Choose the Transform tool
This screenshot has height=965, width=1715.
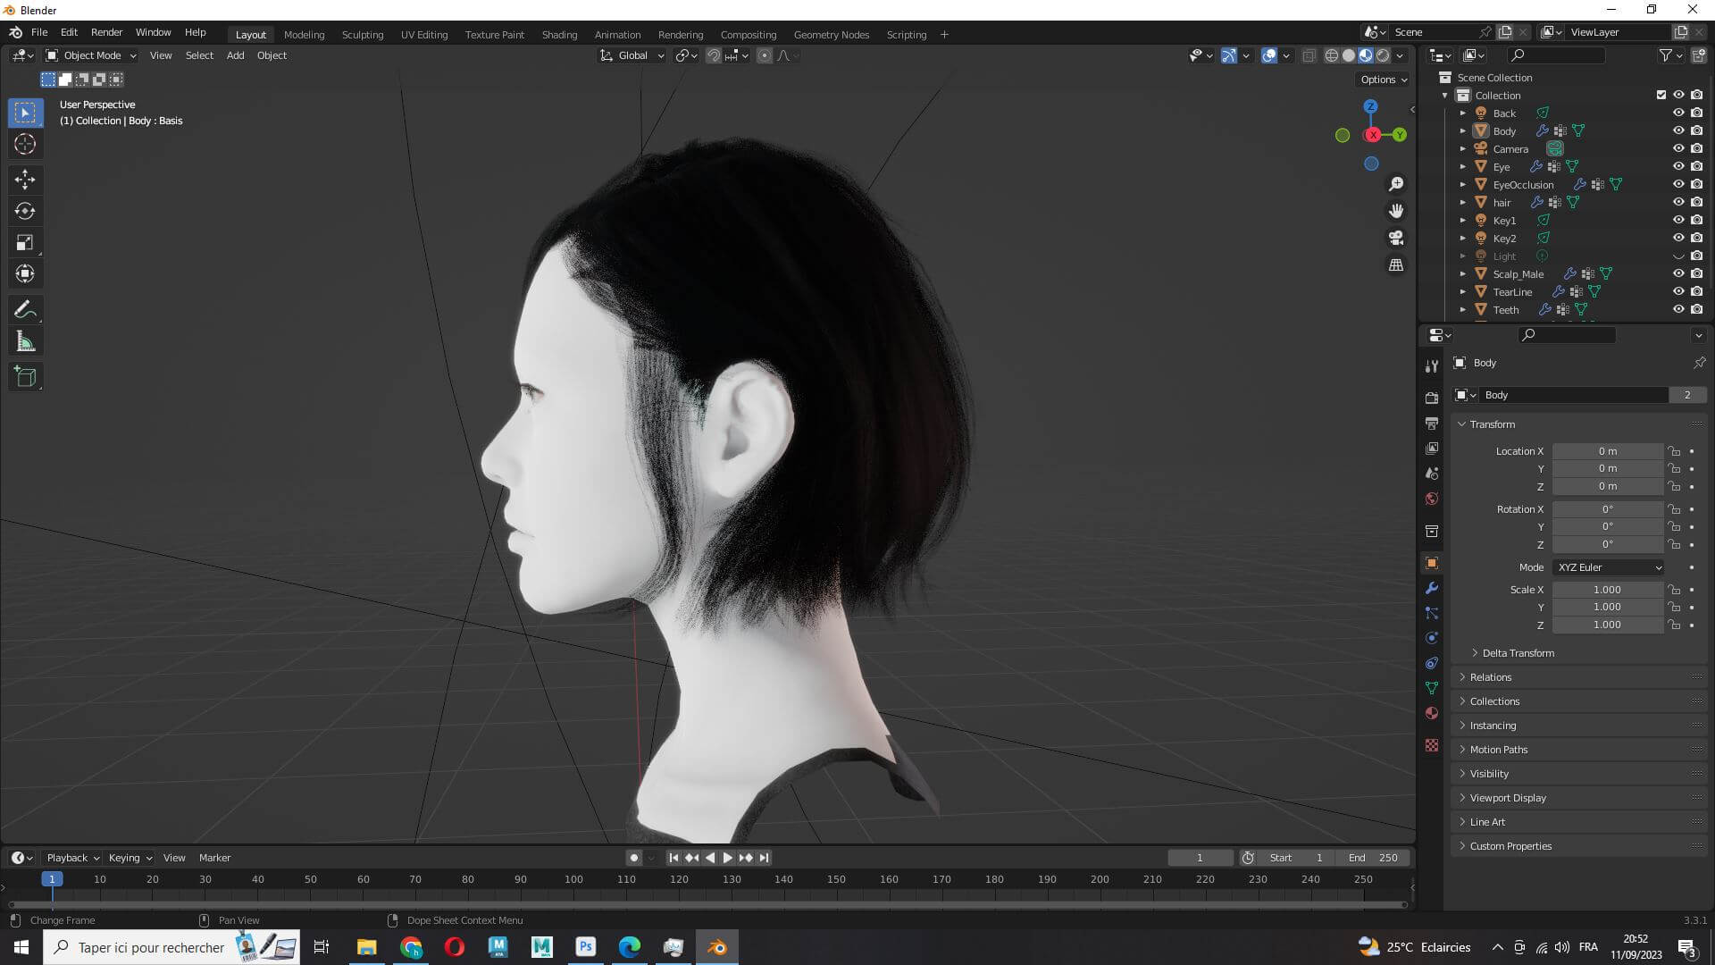[25, 273]
